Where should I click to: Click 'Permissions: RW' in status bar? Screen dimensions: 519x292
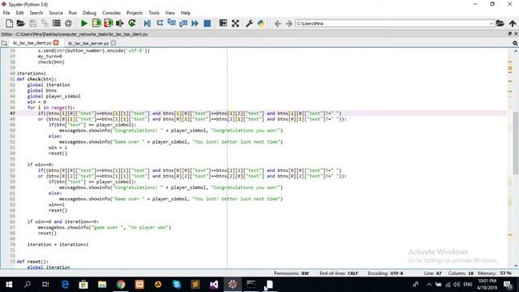[x=291, y=273]
